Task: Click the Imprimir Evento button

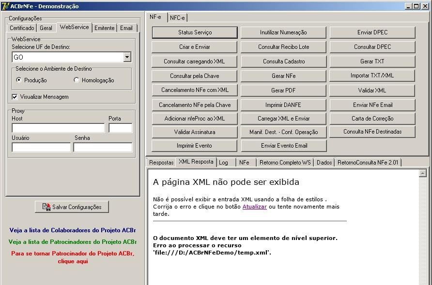Action: (x=194, y=146)
